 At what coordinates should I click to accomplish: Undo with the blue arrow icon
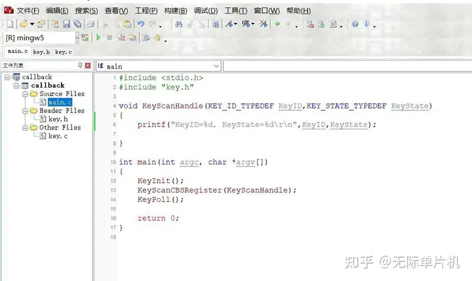(140, 24)
